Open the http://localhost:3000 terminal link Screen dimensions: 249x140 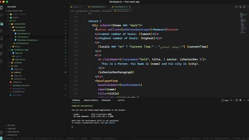[x=101, y=114]
